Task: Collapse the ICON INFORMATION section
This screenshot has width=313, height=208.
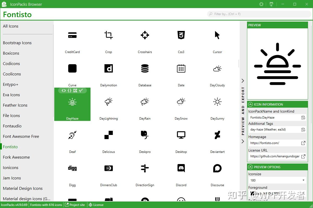Action: point(250,104)
